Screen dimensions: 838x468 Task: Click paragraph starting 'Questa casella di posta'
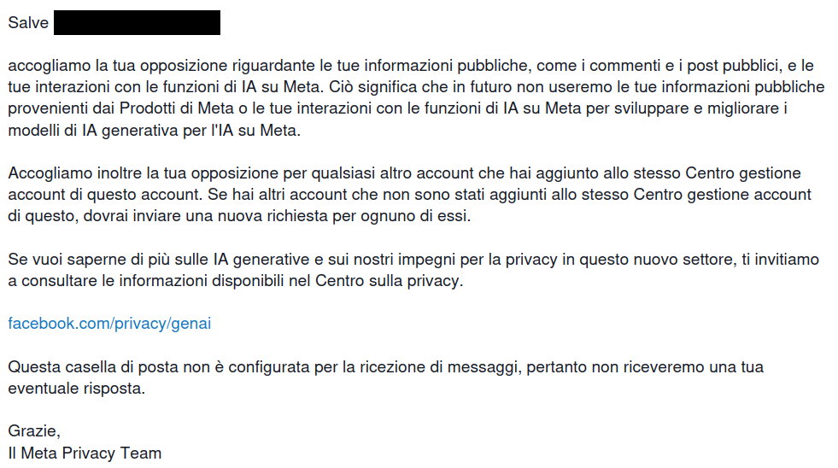pyautogui.click(x=385, y=377)
